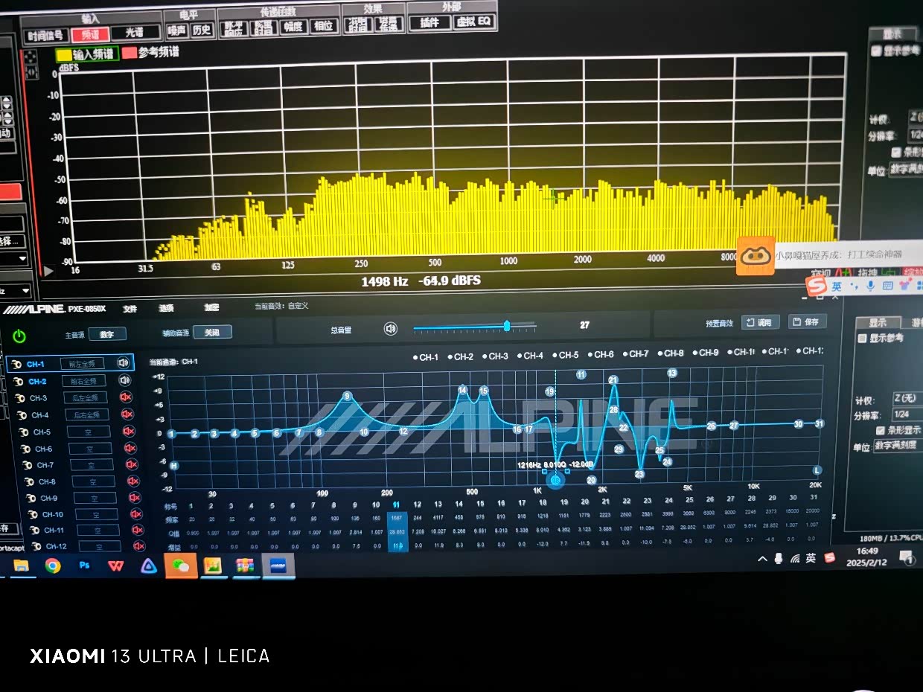Open CH-4 后右全频 speaker type dropdown

pyautogui.click(x=87, y=415)
